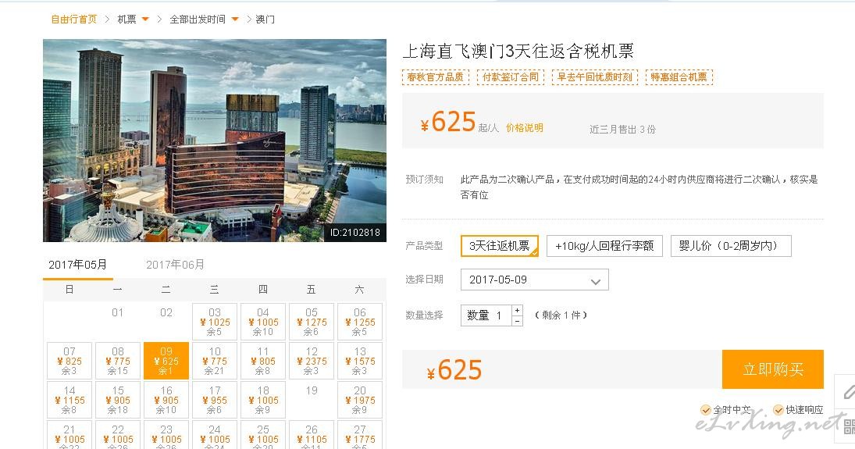Select May 26 priced ¥1105
855x449 pixels.
pos(312,435)
